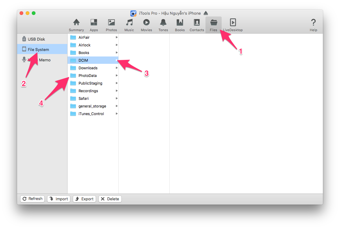Switch to the Files tab
Screen dimensions: 340x229
(213, 24)
